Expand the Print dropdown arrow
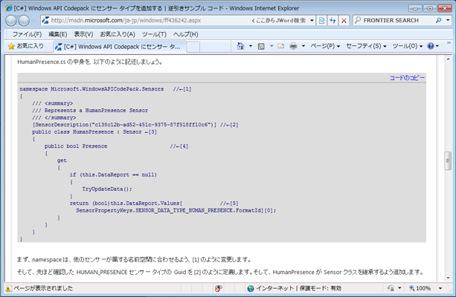 (304, 46)
